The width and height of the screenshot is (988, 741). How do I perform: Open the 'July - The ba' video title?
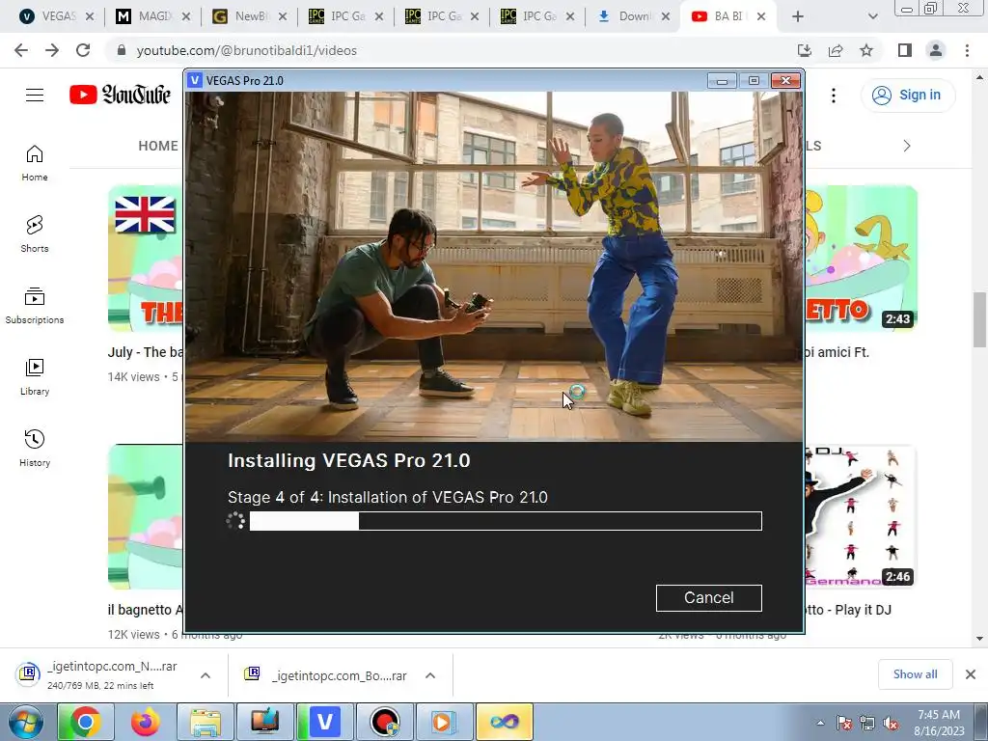click(146, 351)
